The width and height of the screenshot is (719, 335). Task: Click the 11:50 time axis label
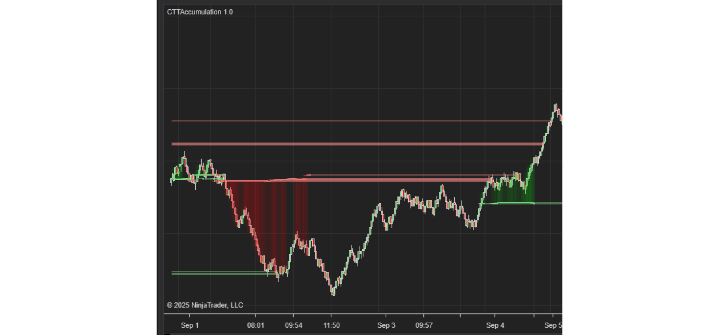[x=331, y=325]
